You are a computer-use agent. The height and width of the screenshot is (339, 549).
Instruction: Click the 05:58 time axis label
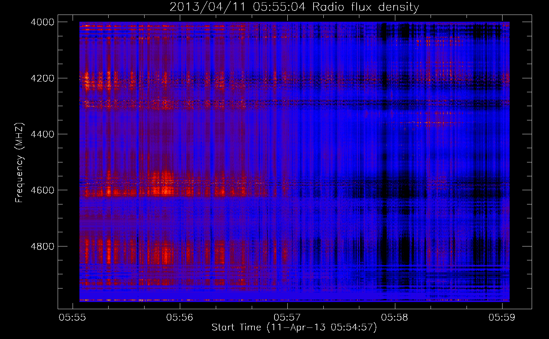tap(395, 317)
